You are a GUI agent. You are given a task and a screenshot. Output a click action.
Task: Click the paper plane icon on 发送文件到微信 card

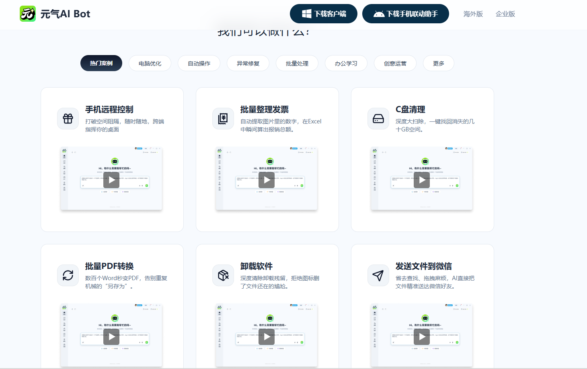pos(378,275)
